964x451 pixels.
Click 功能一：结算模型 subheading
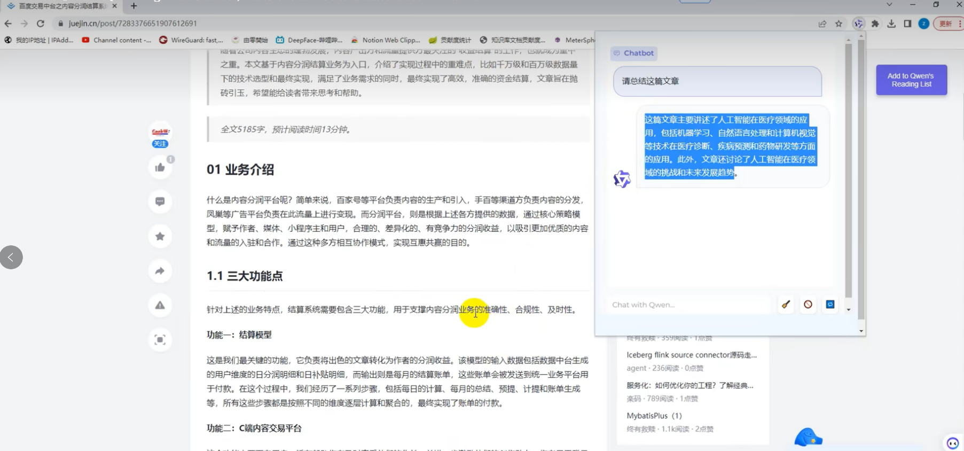pos(239,335)
